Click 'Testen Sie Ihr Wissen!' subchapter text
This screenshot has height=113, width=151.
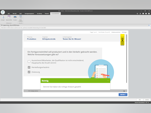72,39
